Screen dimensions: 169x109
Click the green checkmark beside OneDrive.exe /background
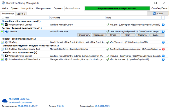coord(108,31)
